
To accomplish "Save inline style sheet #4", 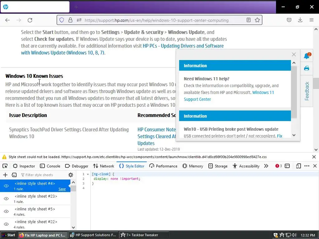I will click(62, 189).
